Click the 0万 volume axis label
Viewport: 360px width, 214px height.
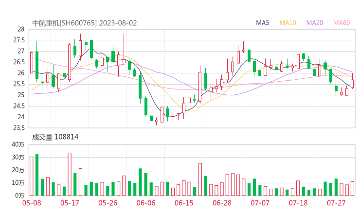coord(20,196)
